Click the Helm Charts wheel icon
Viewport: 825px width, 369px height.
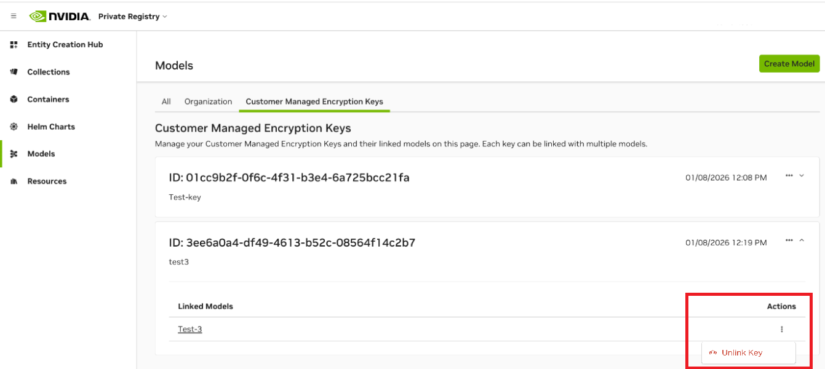pos(13,126)
